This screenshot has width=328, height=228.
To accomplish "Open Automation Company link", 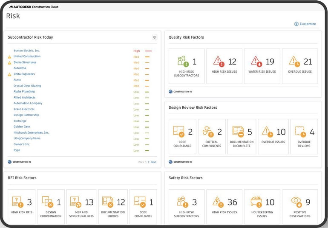I will pyautogui.click(x=28, y=103).
